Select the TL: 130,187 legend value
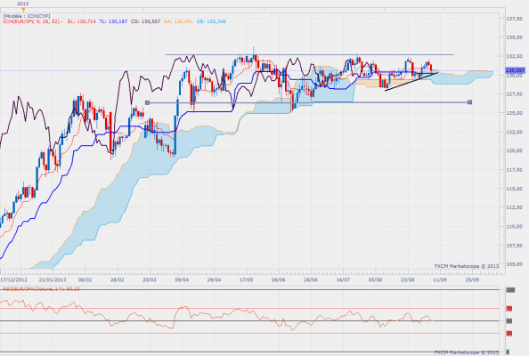529x356 pixels. (113, 21)
